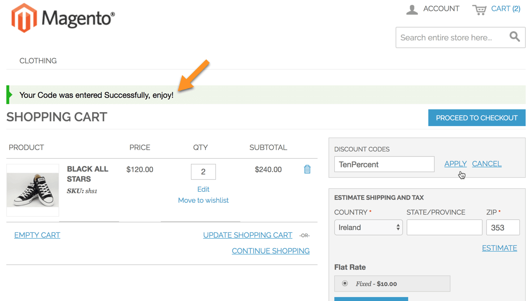Click Proceed to Checkout button
The width and height of the screenshot is (532, 301).
pyautogui.click(x=476, y=118)
